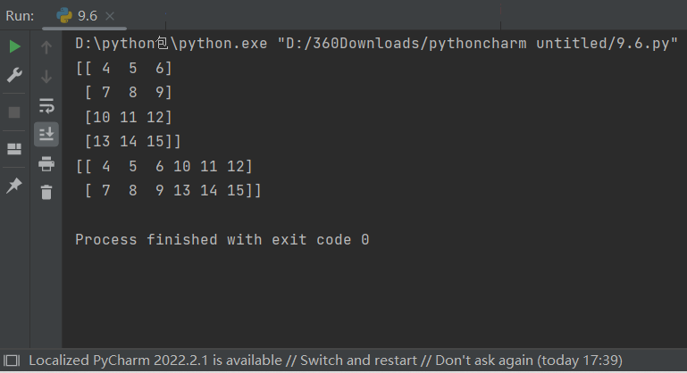The image size is (687, 373).
Task: Click the Up stack trace arrow
Action: (x=46, y=47)
